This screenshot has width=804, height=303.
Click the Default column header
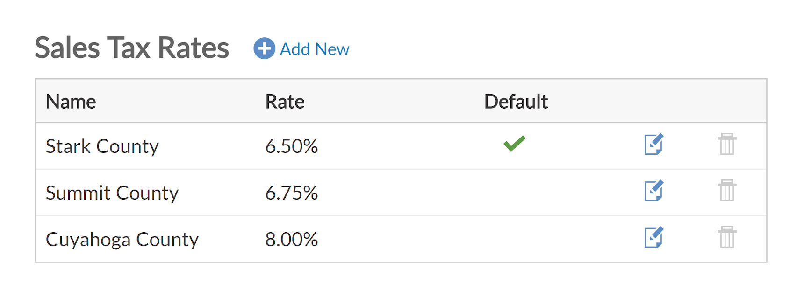pyautogui.click(x=516, y=102)
